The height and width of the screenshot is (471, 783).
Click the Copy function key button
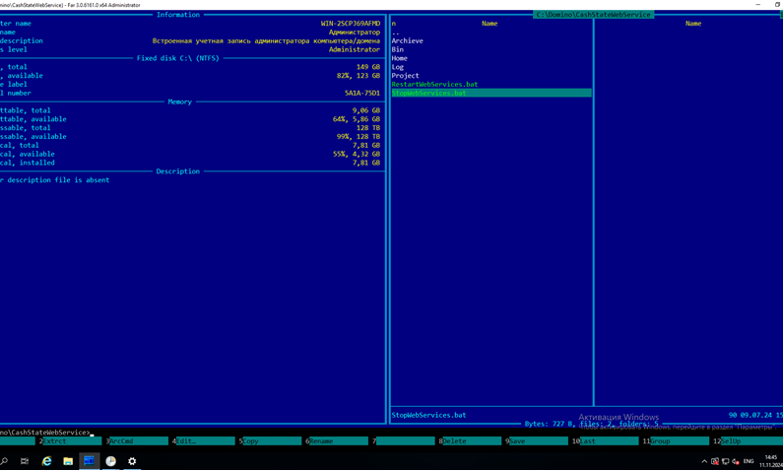[270, 441]
